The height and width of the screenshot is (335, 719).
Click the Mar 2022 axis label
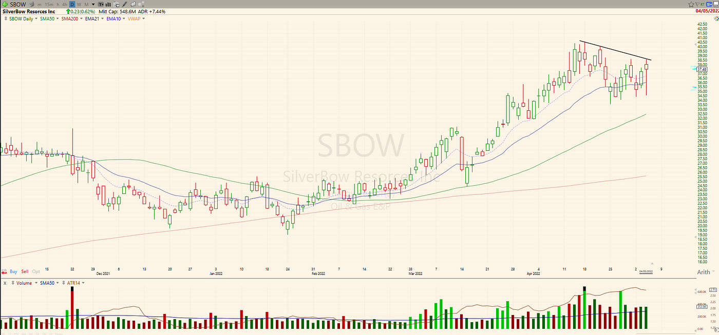pos(417,275)
